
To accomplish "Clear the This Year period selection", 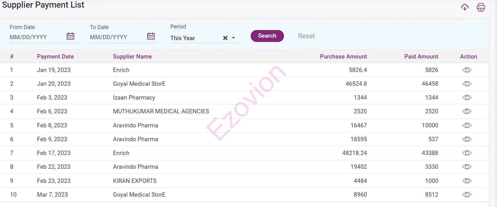I will 225,38.
